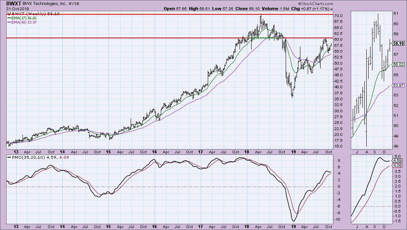The width and height of the screenshot is (407, 230).
Task: Click the boxed 53.97 EMA tag on the zoom panel
Action: coord(398,85)
